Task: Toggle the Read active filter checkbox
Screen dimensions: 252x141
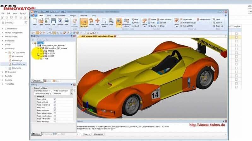Action: point(55,119)
